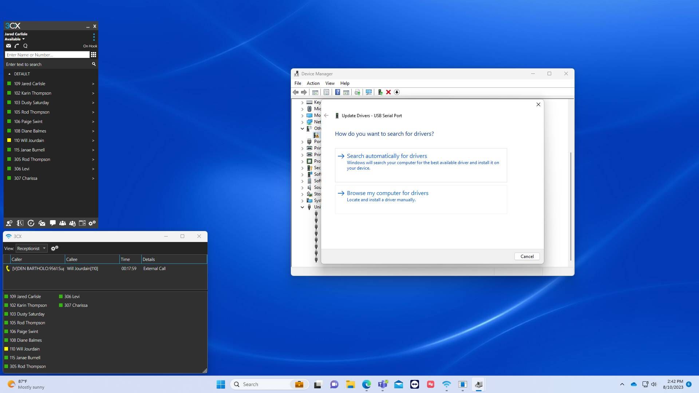The height and width of the screenshot is (393, 699).
Task: Click red X Uninstall device icon
Action: 388,92
